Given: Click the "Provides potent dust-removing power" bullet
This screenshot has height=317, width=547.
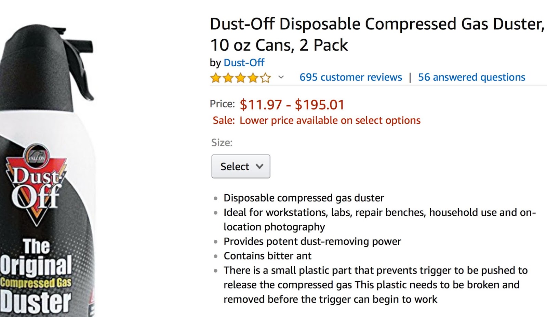Looking at the screenshot, I should click(x=312, y=241).
